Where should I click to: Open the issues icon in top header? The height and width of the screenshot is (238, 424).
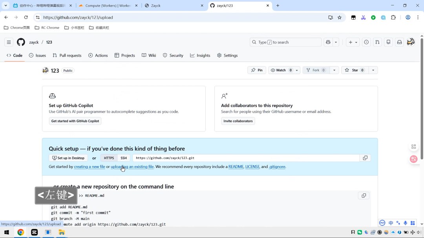point(366,42)
